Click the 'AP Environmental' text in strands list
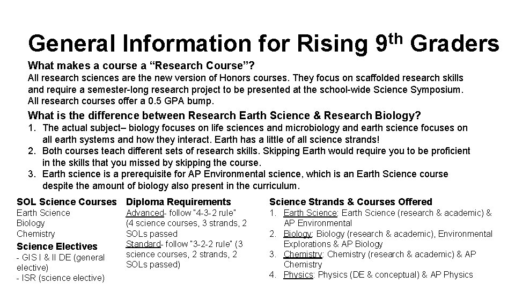 (x=318, y=223)
